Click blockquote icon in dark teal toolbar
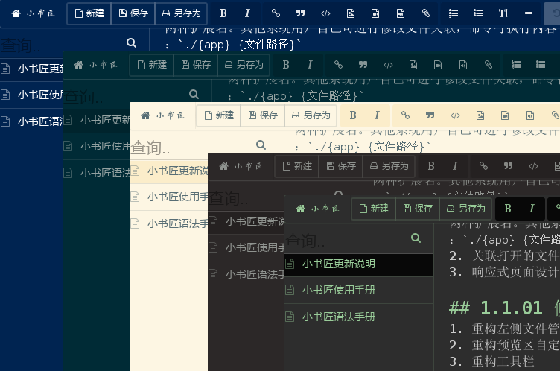560x371 pixels. click(x=363, y=65)
